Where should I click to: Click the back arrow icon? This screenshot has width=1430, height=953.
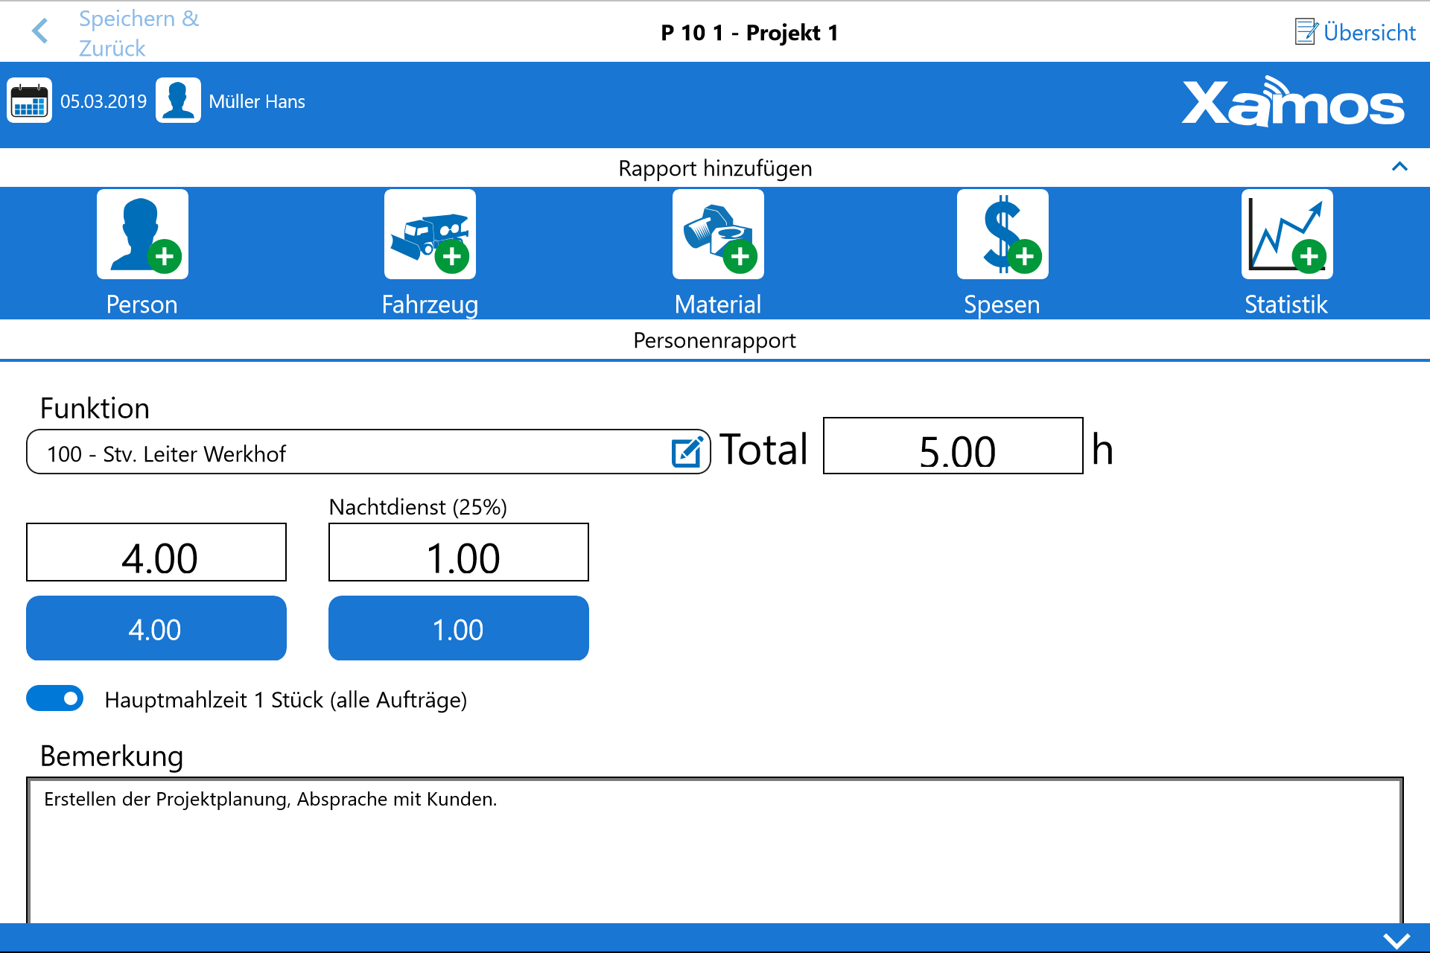[40, 31]
